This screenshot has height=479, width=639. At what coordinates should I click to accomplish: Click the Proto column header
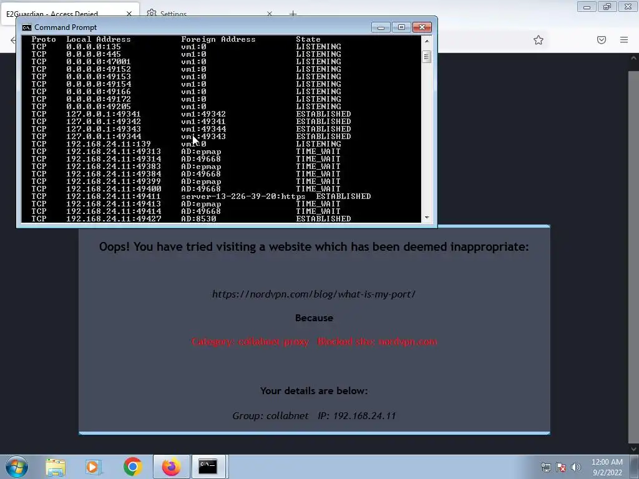(44, 39)
